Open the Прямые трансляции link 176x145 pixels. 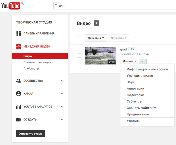[x=37, y=62]
